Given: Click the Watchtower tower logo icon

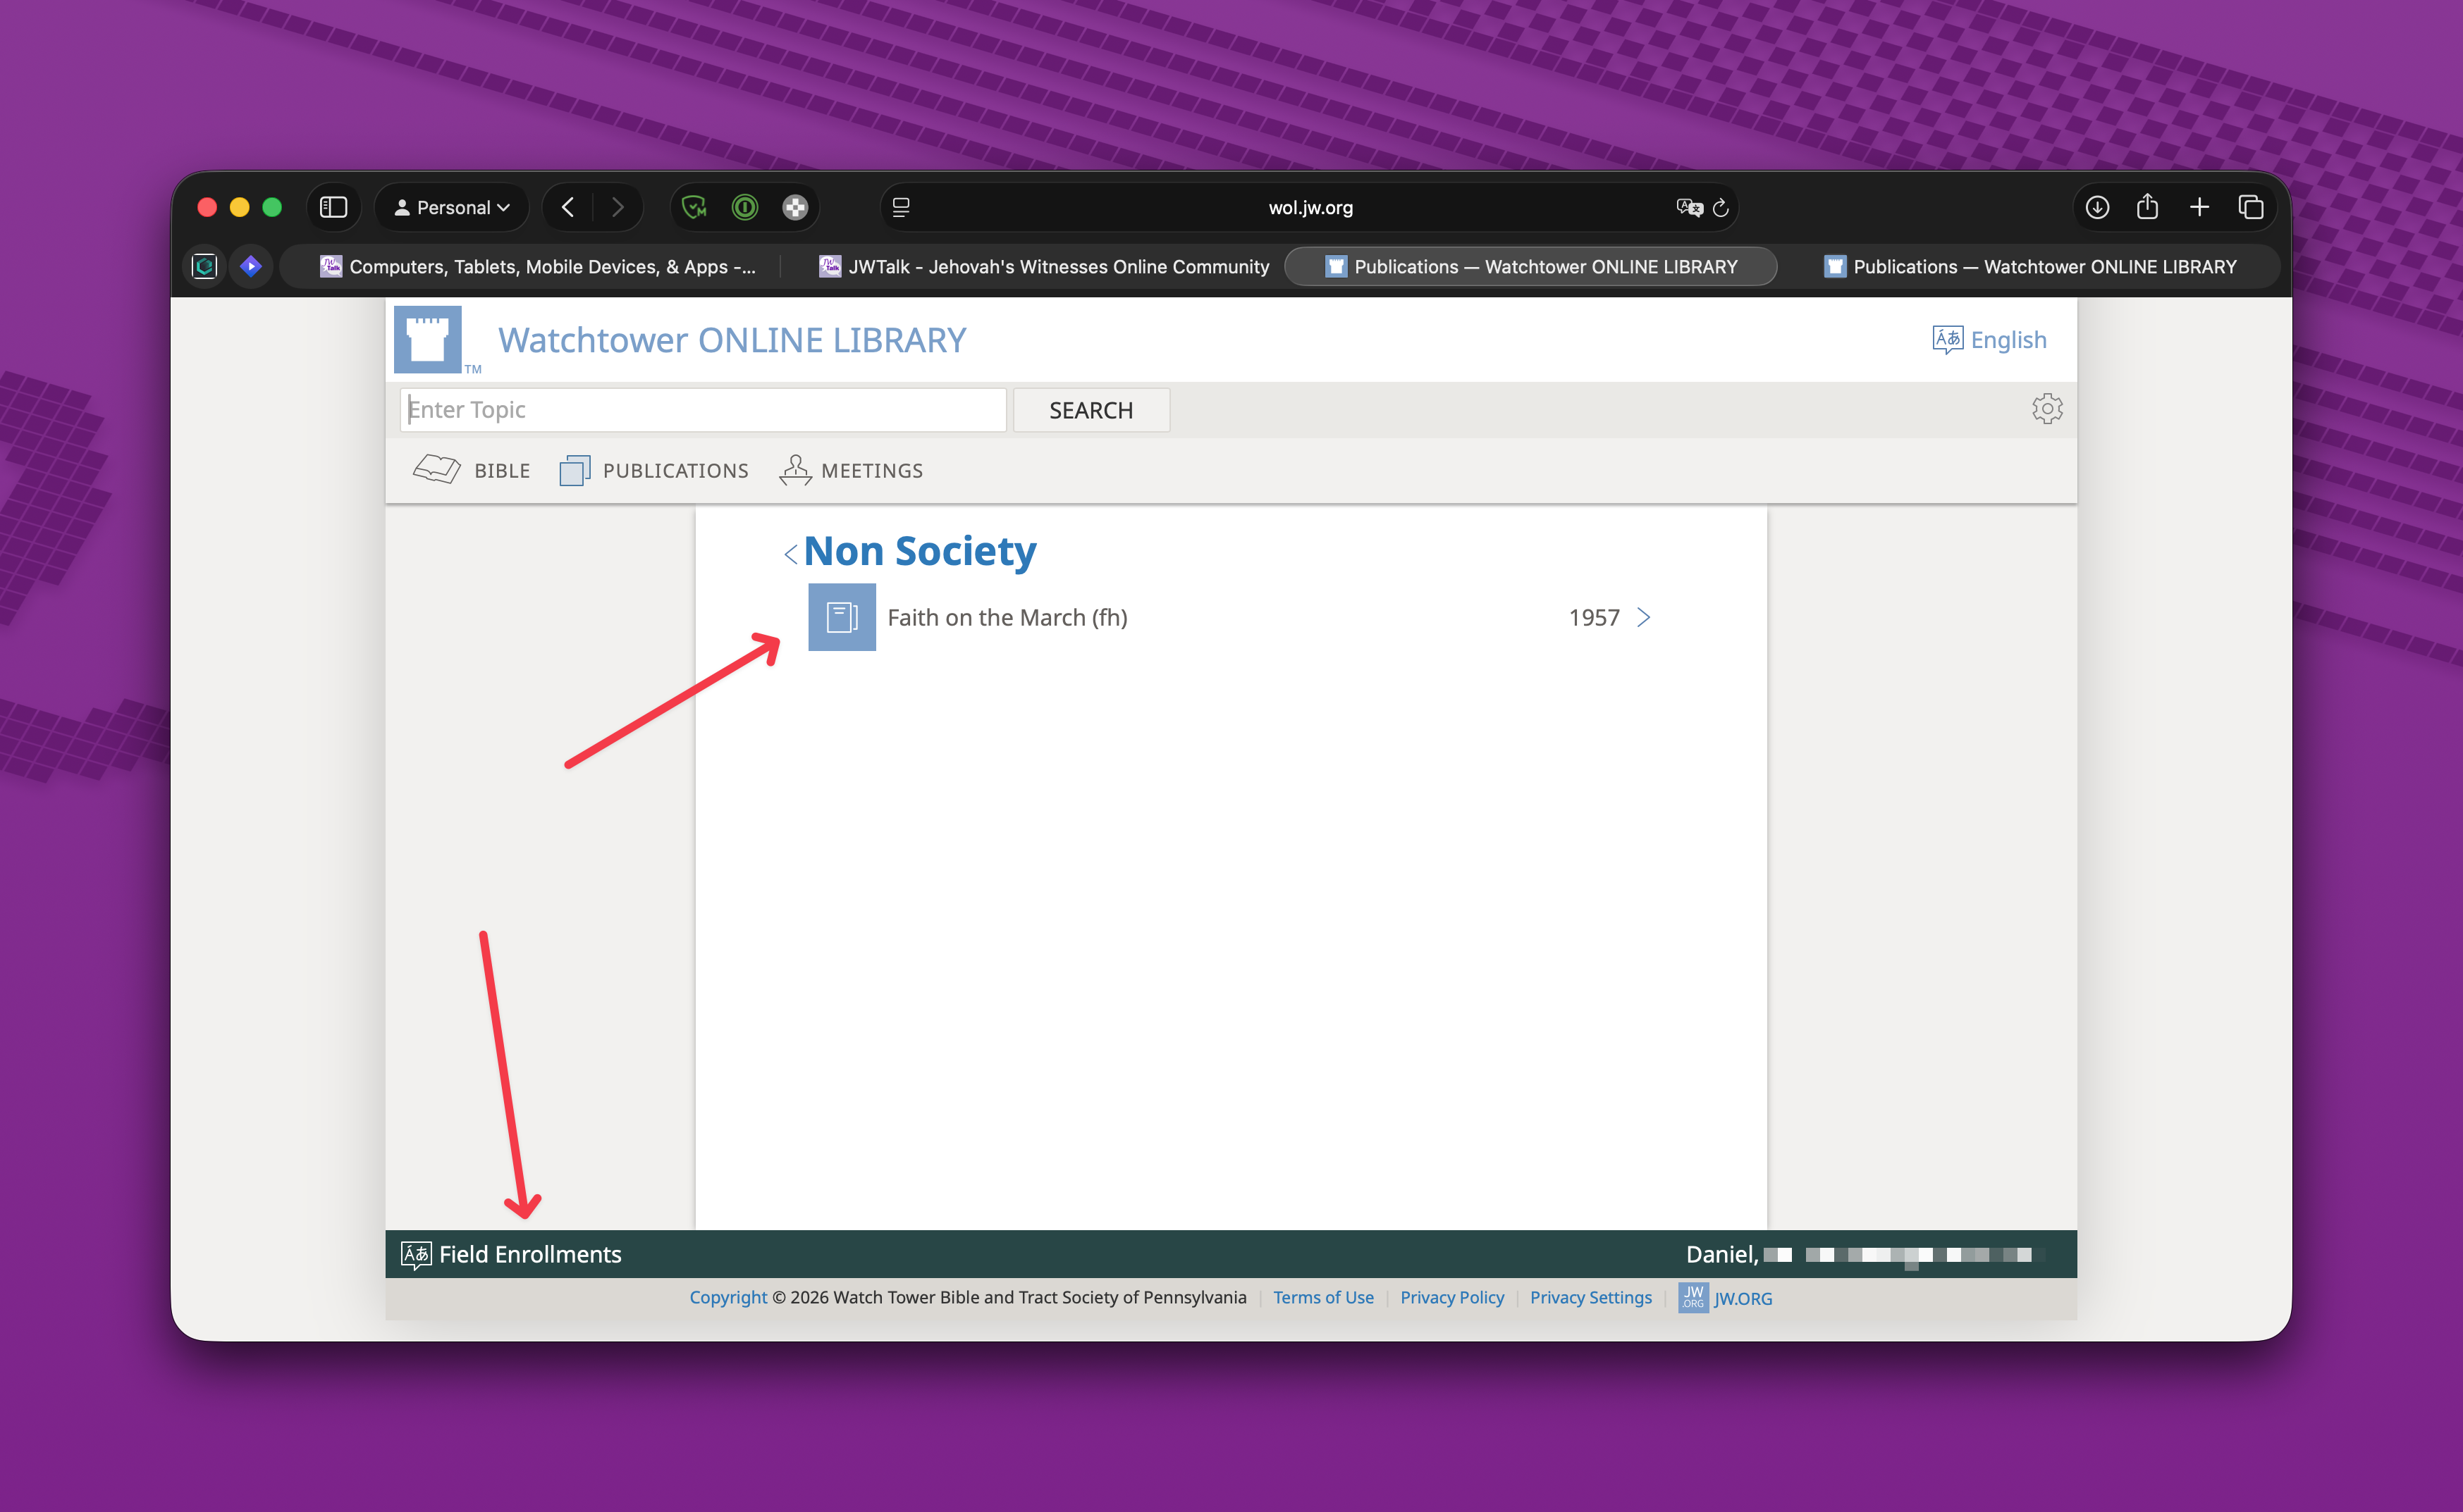Looking at the screenshot, I should coord(427,339).
